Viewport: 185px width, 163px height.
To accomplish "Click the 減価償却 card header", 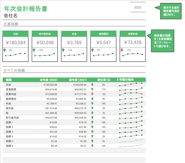I will 103,34.
